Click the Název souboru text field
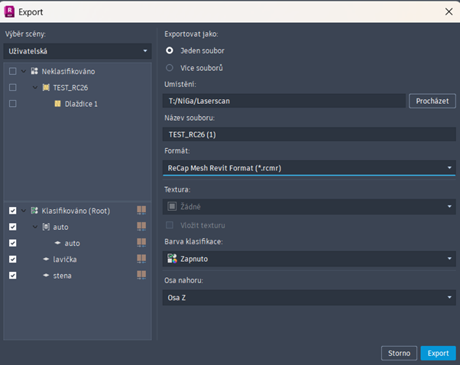 tap(309, 134)
